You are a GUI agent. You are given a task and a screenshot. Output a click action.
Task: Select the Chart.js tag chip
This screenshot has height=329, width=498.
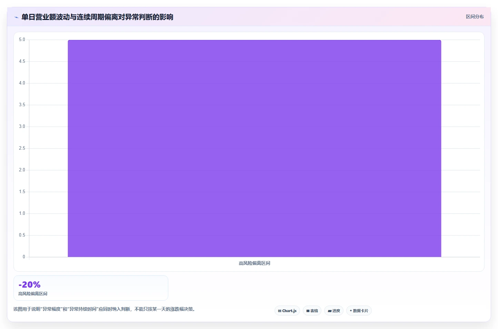[x=287, y=311]
